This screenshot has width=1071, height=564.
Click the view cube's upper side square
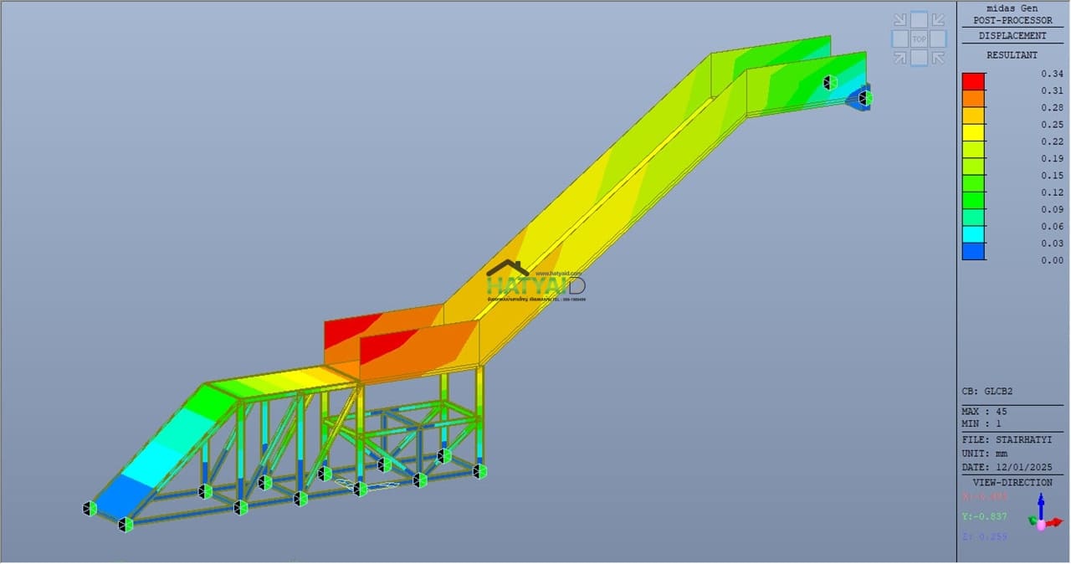[919, 19]
